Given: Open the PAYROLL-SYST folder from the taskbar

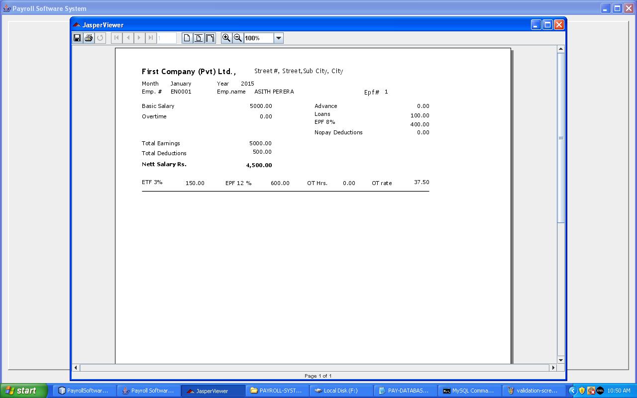Looking at the screenshot, I should click(277, 390).
